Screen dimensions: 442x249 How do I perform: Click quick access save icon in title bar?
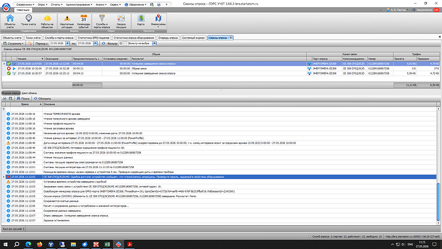(x=152, y=4)
